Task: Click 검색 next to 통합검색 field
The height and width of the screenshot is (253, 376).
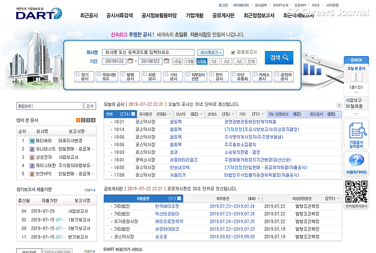Action: click(x=90, y=106)
